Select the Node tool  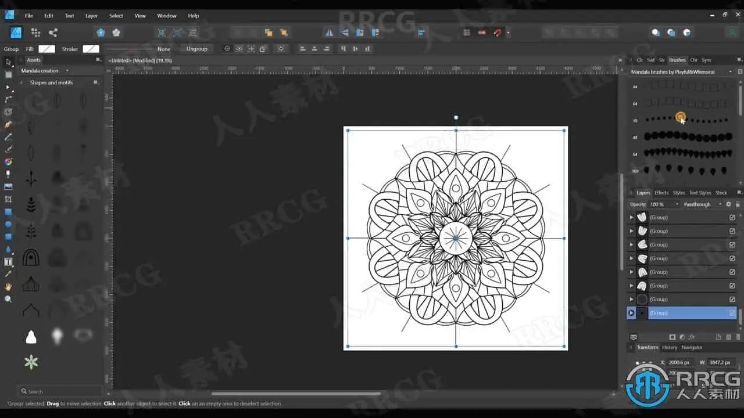coord(8,87)
